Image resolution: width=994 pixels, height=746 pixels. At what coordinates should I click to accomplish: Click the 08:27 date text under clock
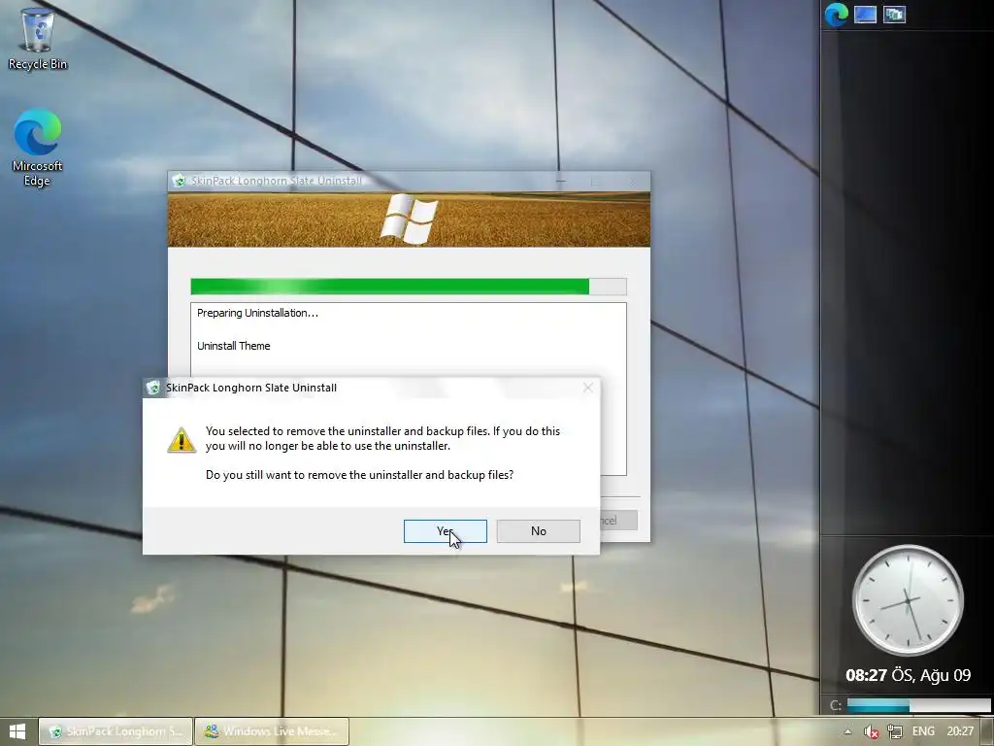[x=908, y=675]
